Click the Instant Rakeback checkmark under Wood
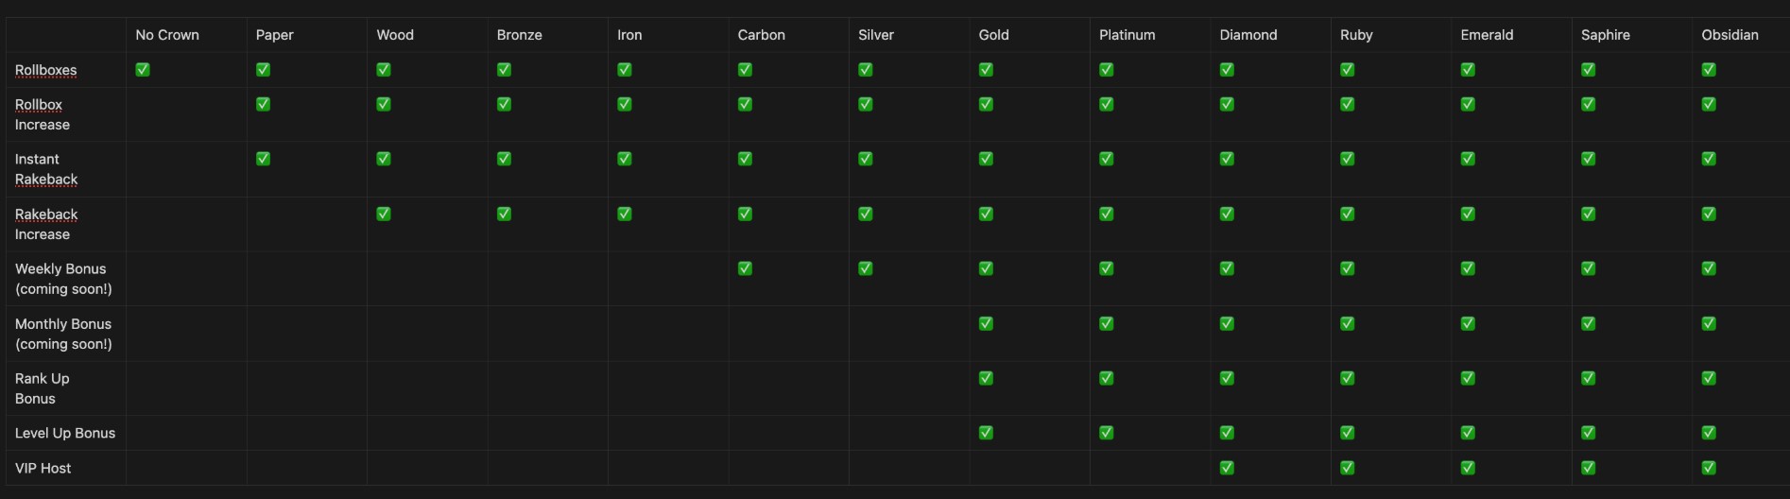Image resolution: width=1790 pixels, height=499 pixels. tap(384, 159)
